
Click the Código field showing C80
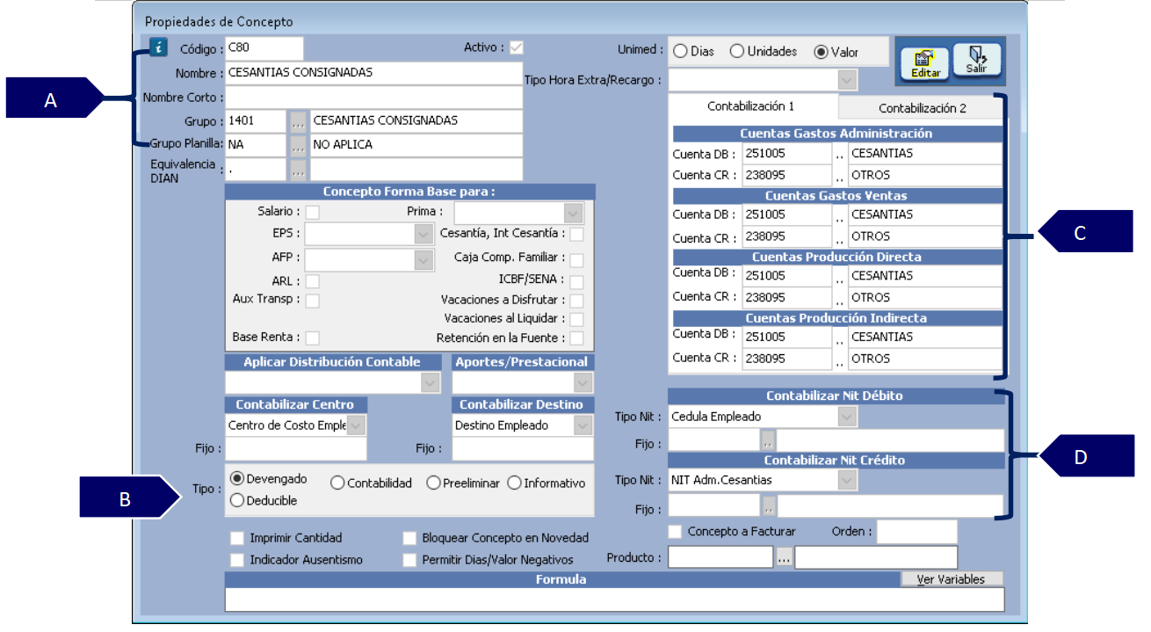coord(264,48)
